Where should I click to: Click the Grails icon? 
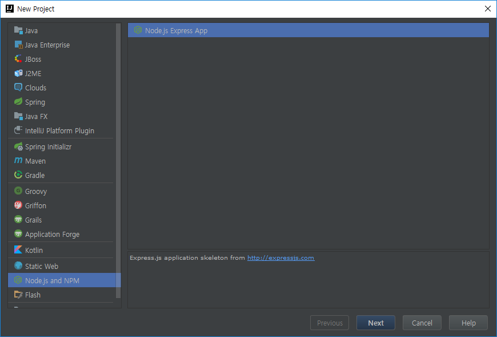18,220
